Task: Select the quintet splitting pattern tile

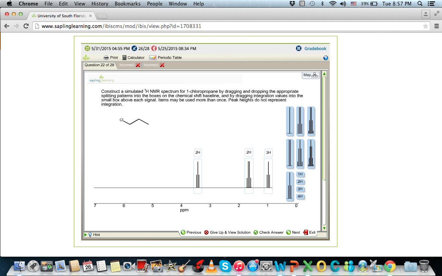Action: click(300, 154)
